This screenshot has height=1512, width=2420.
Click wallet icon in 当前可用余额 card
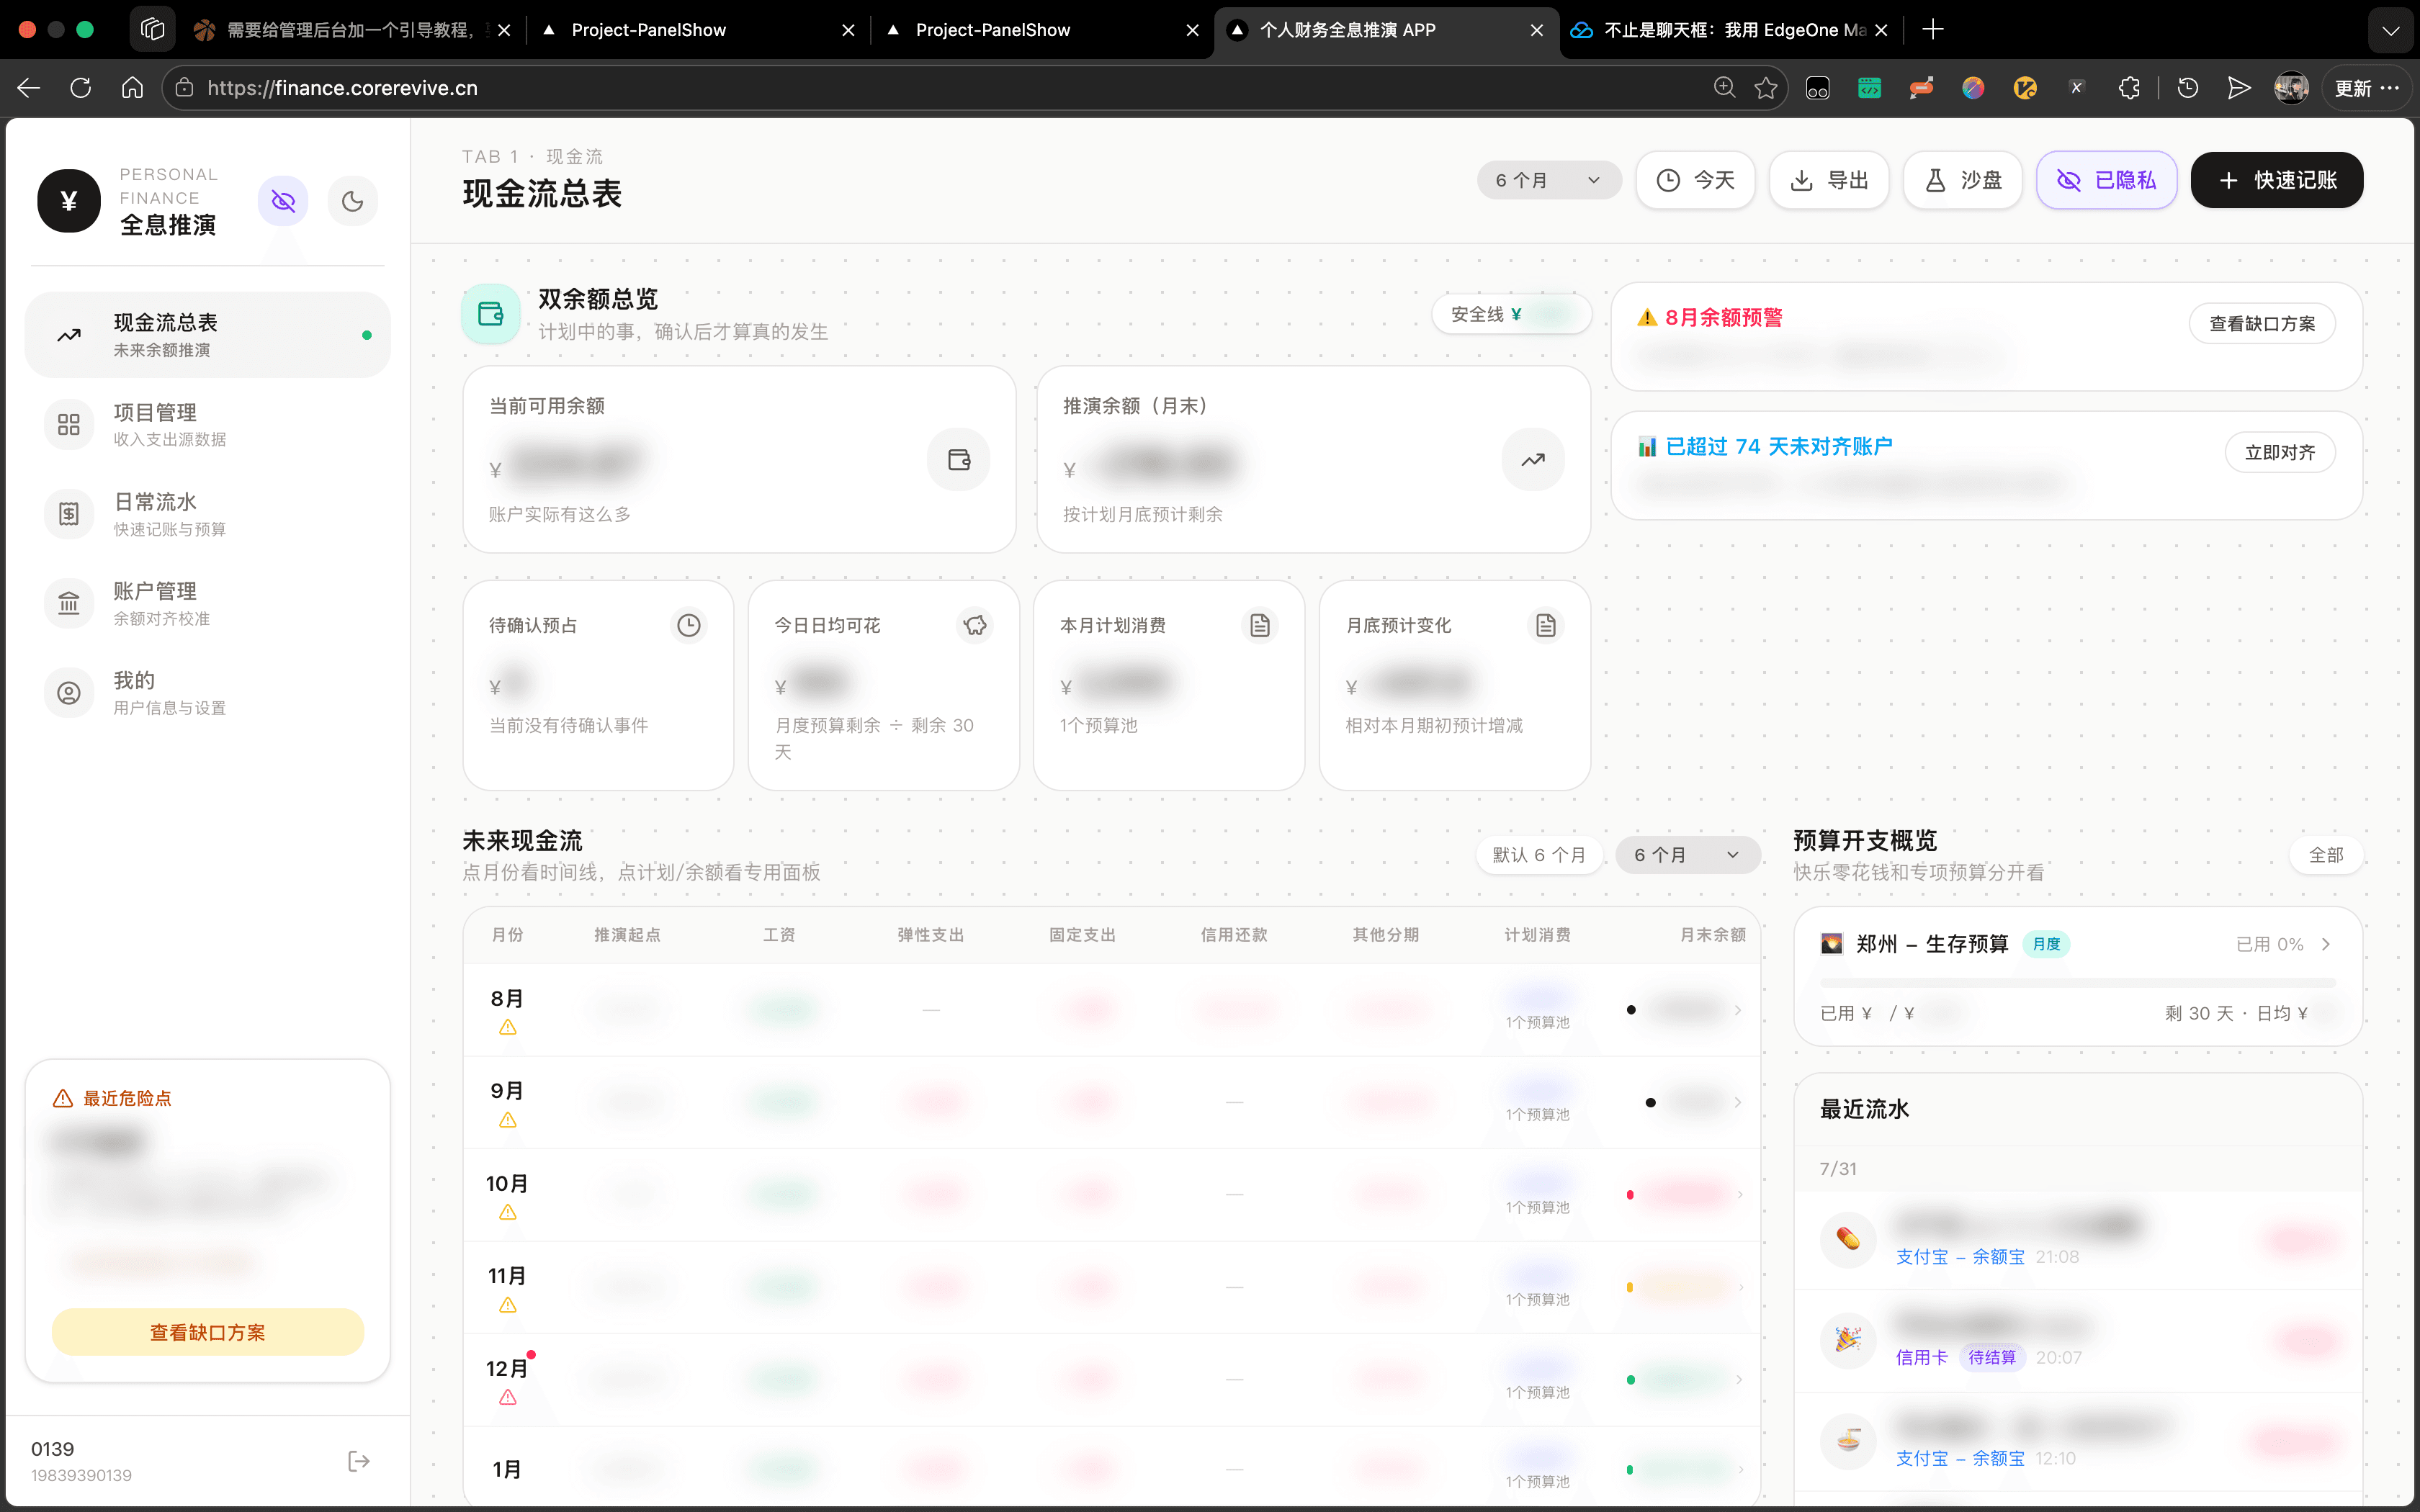[958, 459]
